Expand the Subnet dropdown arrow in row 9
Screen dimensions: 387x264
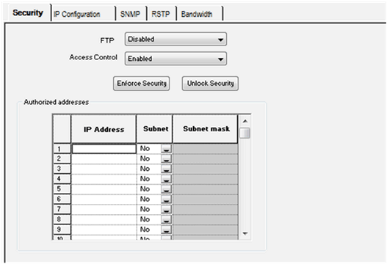(167, 230)
